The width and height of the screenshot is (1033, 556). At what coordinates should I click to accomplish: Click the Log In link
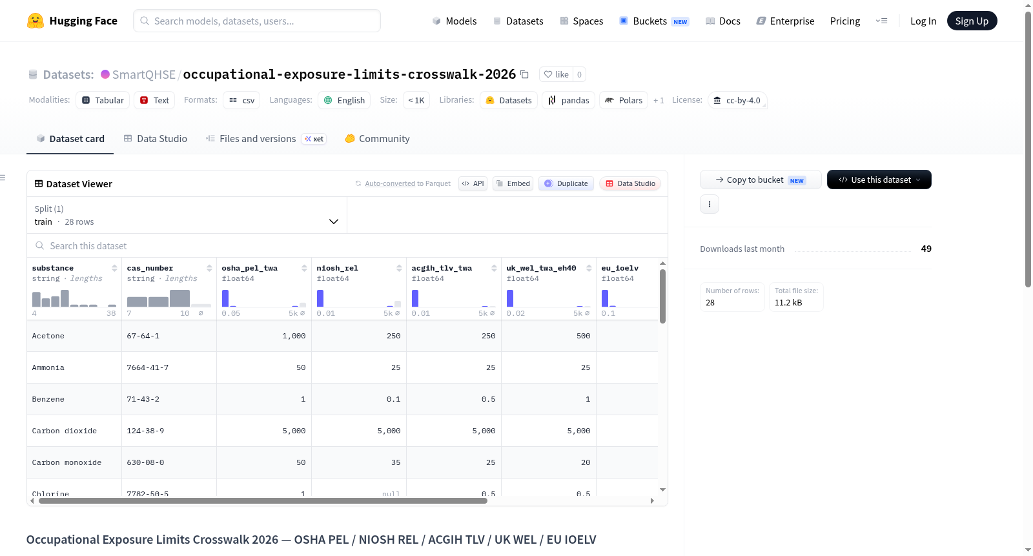click(923, 21)
